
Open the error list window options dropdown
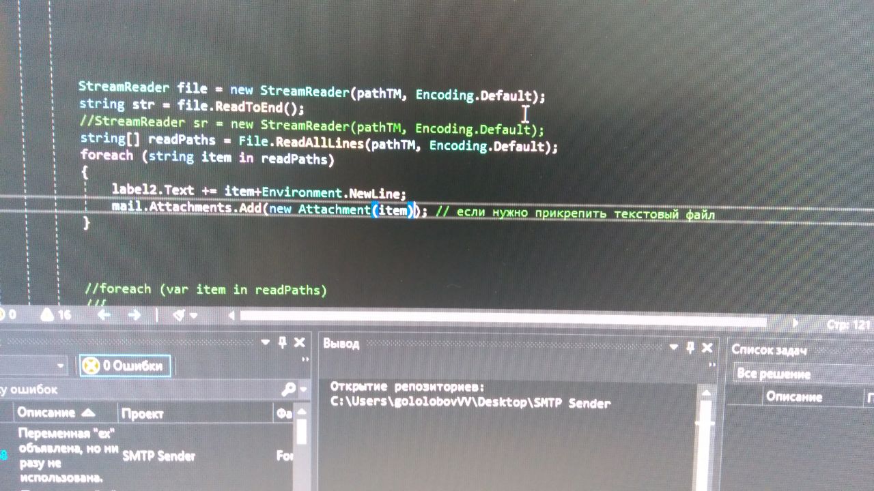(267, 343)
